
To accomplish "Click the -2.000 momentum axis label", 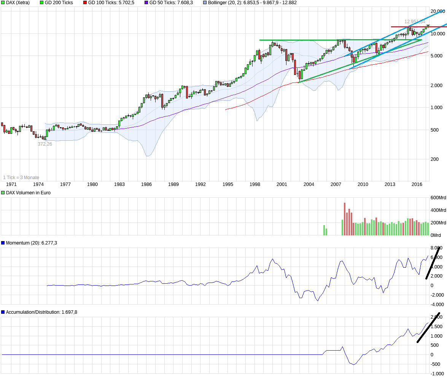I will point(437,295).
